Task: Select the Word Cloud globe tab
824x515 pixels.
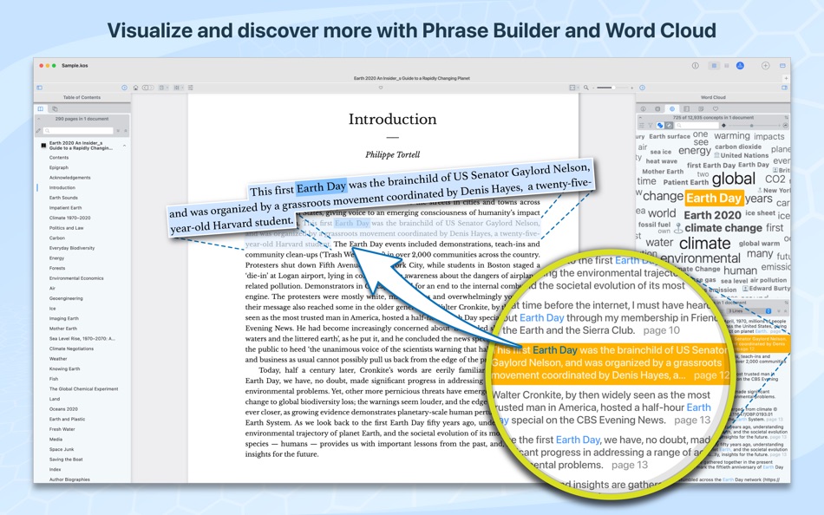Action: click(x=672, y=108)
